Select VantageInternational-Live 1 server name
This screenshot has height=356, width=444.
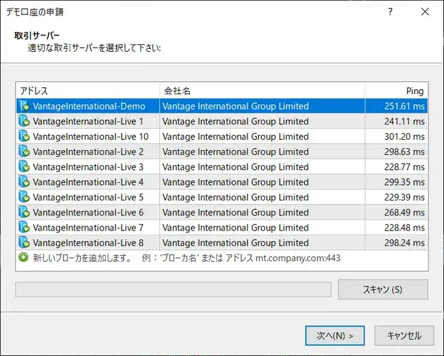coord(88,121)
